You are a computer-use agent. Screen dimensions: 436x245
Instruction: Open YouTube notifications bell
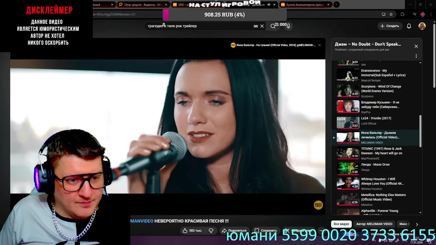pos(409,26)
